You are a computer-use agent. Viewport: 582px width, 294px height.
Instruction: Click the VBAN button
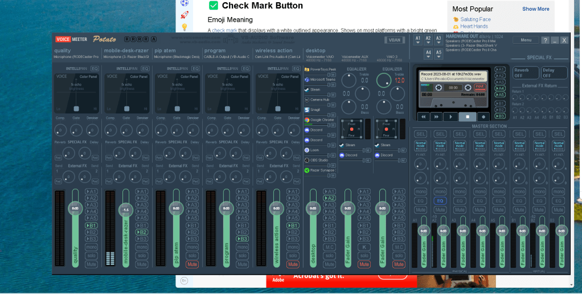tap(395, 40)
